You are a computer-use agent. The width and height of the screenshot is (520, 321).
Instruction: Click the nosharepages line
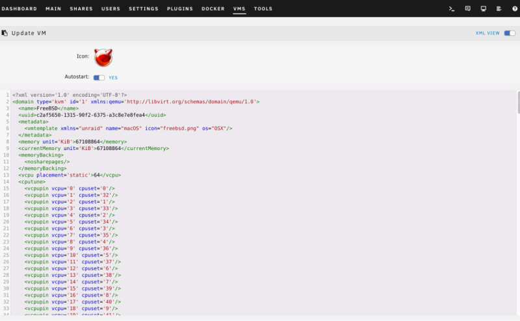point(47,162)
